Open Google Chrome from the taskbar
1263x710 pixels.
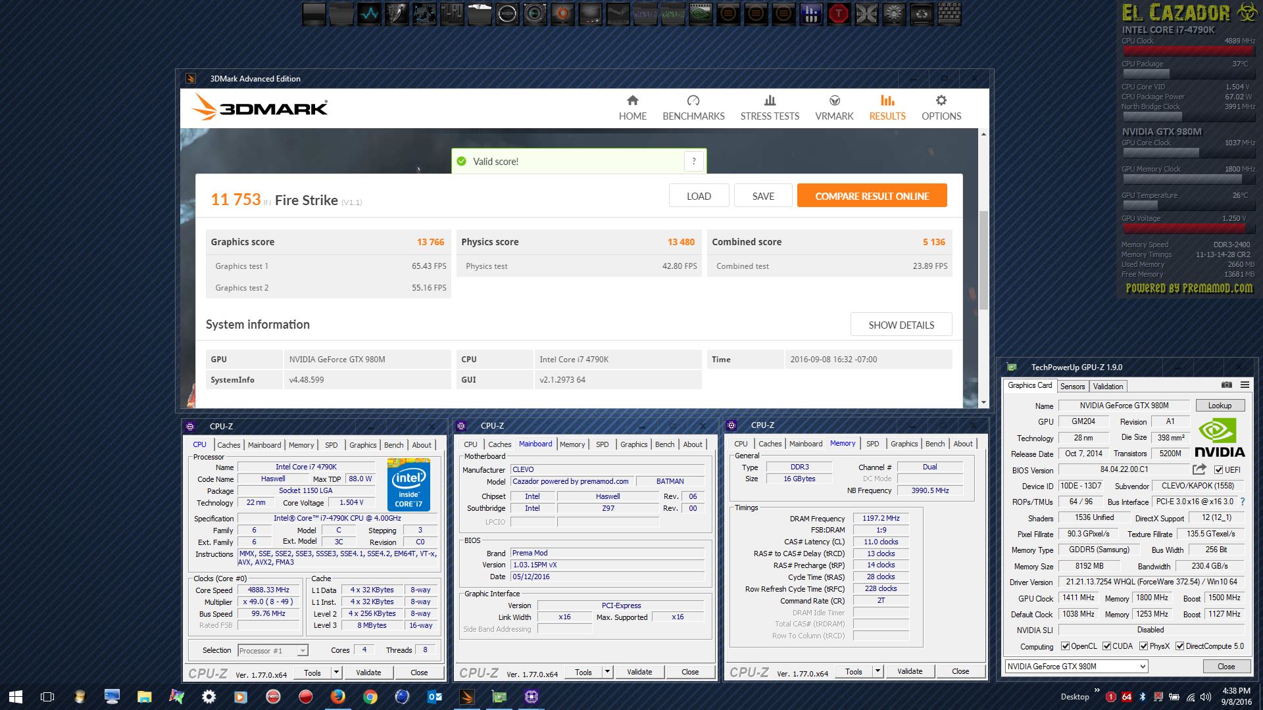pyautogui.click(x=370, y=697)
